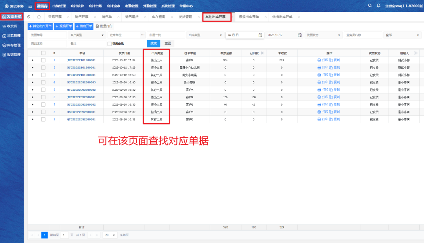
Task: Collapse tabs with double-left arrow icon
Action: [x=29, y=17]
